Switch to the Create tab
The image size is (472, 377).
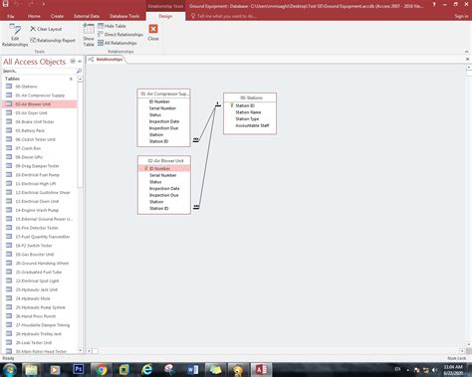(x=57, y=16)
